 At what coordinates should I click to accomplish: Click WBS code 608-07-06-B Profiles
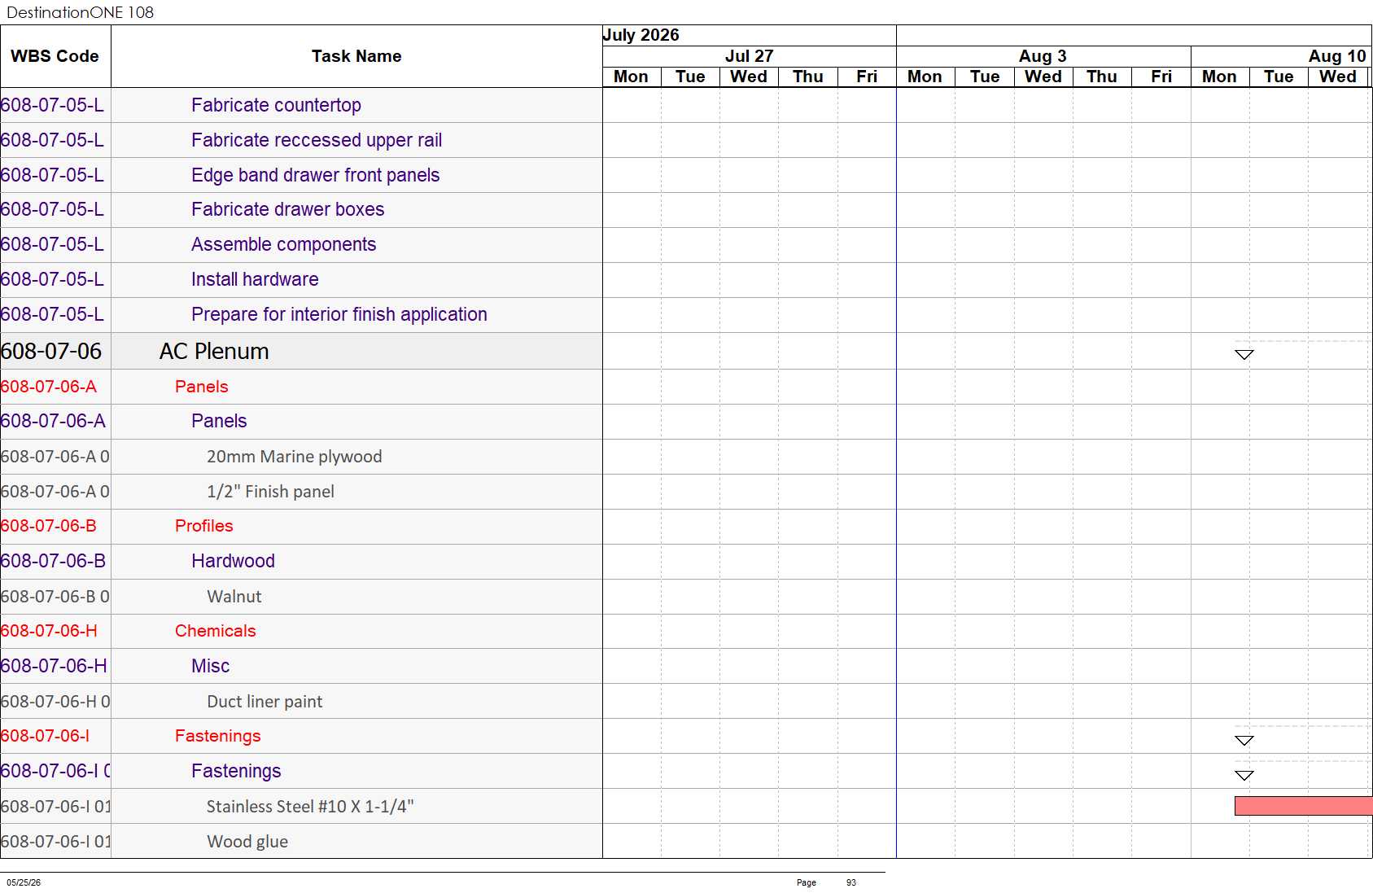point(49,526)
